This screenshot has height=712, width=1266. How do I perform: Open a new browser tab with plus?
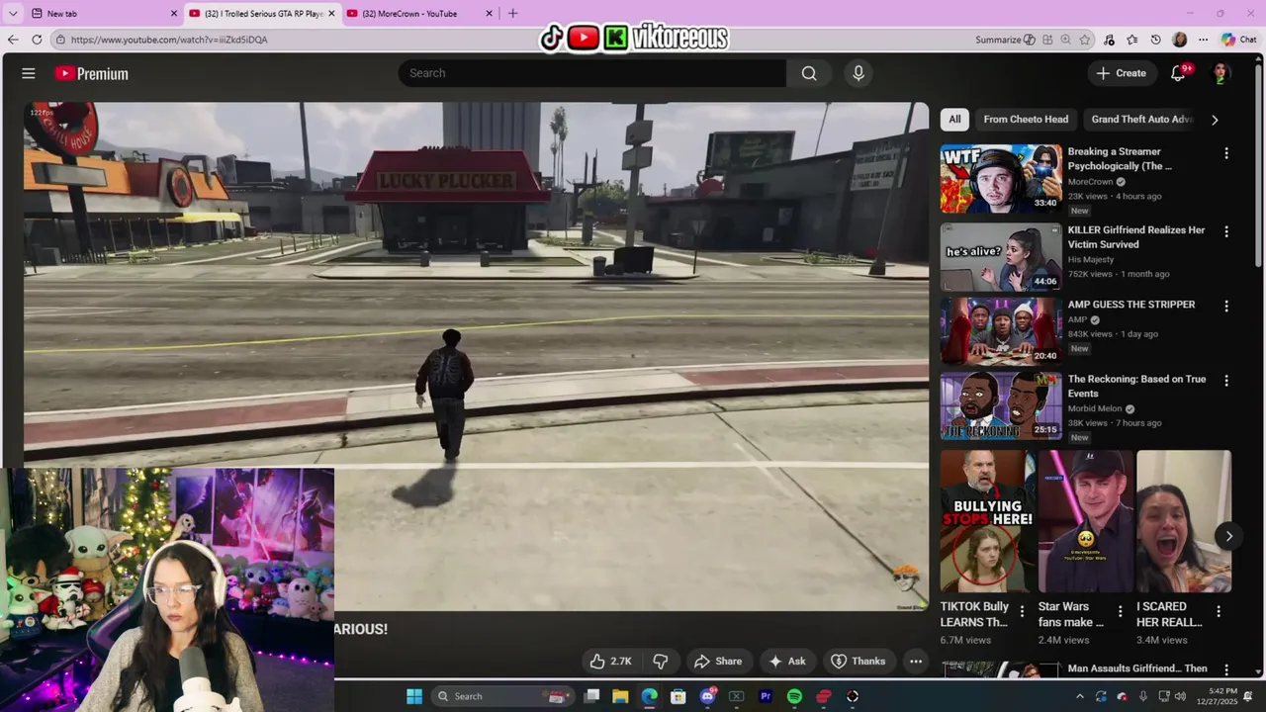point(512,14)
